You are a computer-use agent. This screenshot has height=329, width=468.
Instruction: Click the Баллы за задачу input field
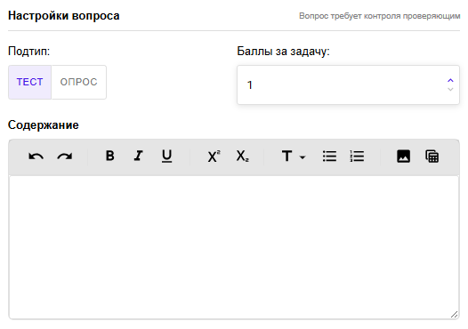click(348, 85)
